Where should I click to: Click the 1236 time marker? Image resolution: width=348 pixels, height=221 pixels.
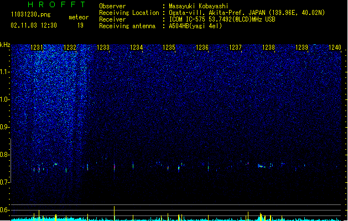[x=202, y=48]
